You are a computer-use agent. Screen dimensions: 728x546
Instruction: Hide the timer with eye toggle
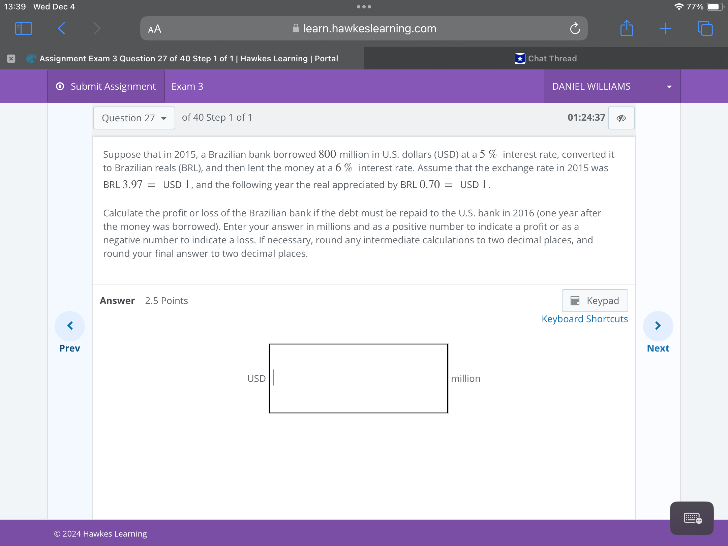[621, 118]
